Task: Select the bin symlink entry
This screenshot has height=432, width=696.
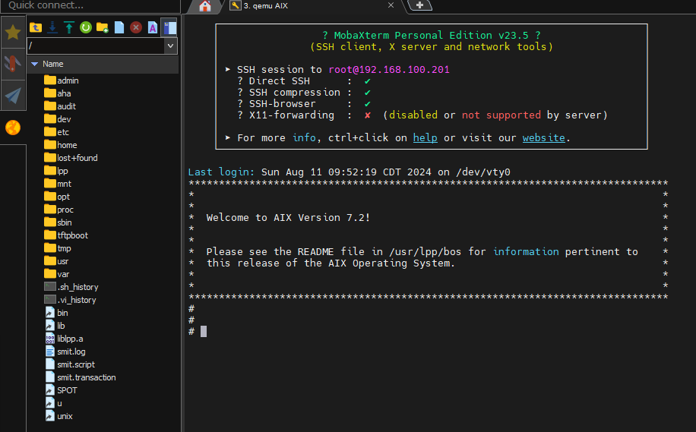Action: pyautogui.click(x=56, y=313)
